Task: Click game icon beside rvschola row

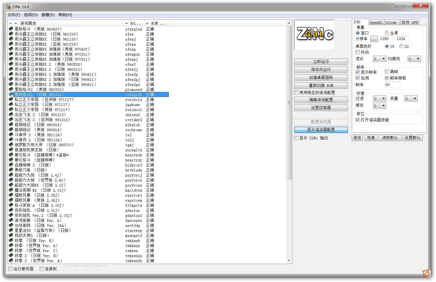Action: [x=11, y=99]
